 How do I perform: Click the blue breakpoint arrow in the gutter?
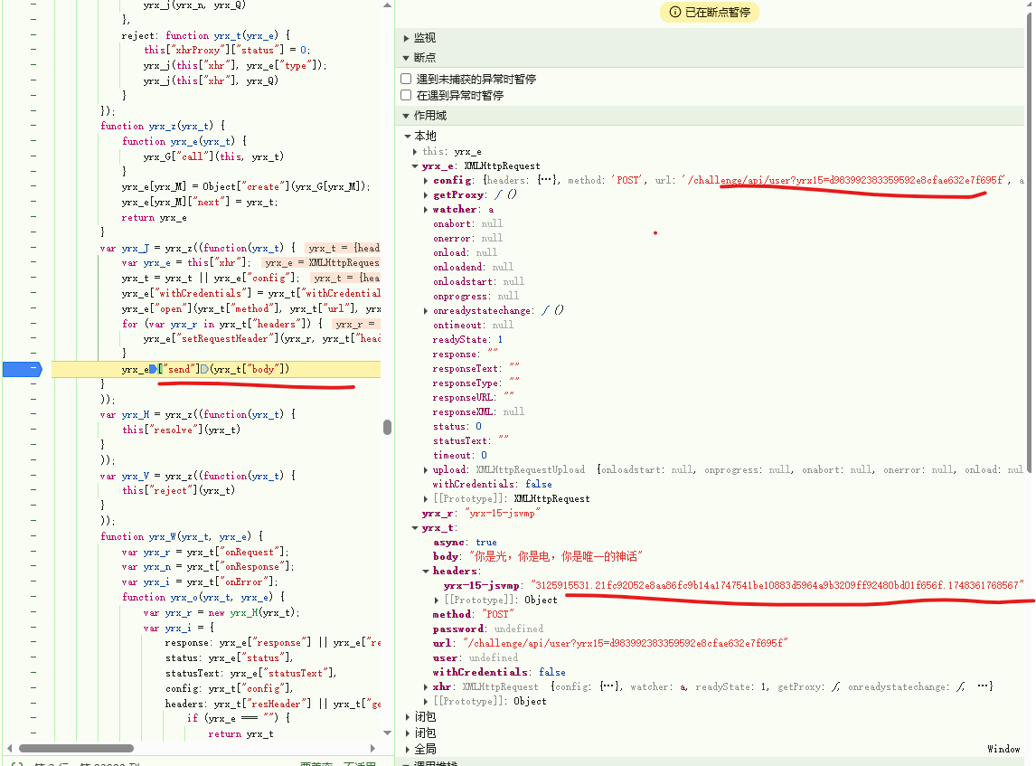click(x=22, y=369)
